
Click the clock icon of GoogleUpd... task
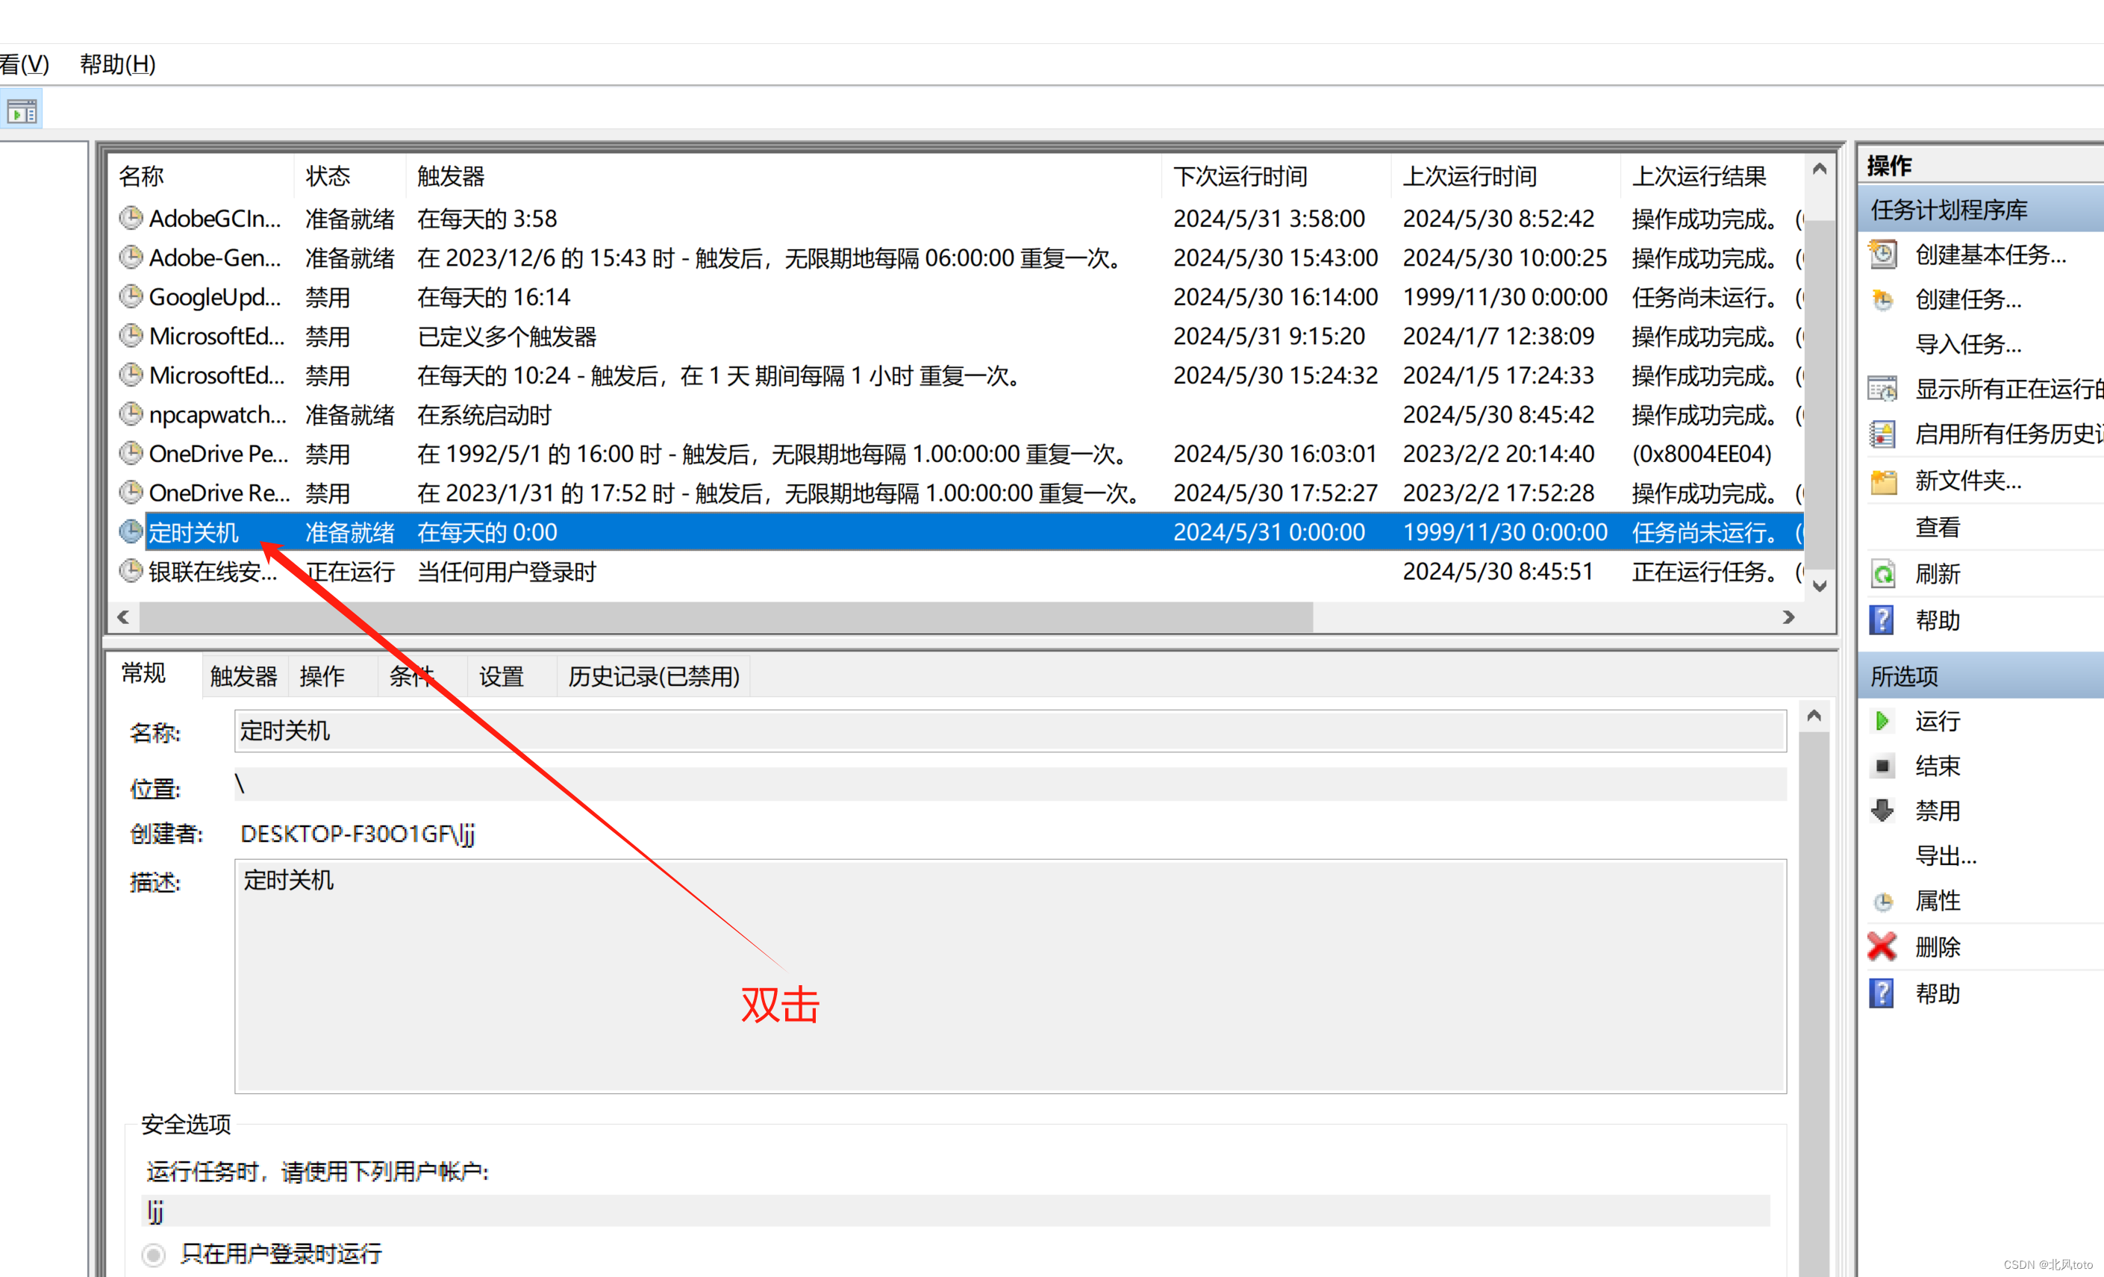tap(131, 297)
